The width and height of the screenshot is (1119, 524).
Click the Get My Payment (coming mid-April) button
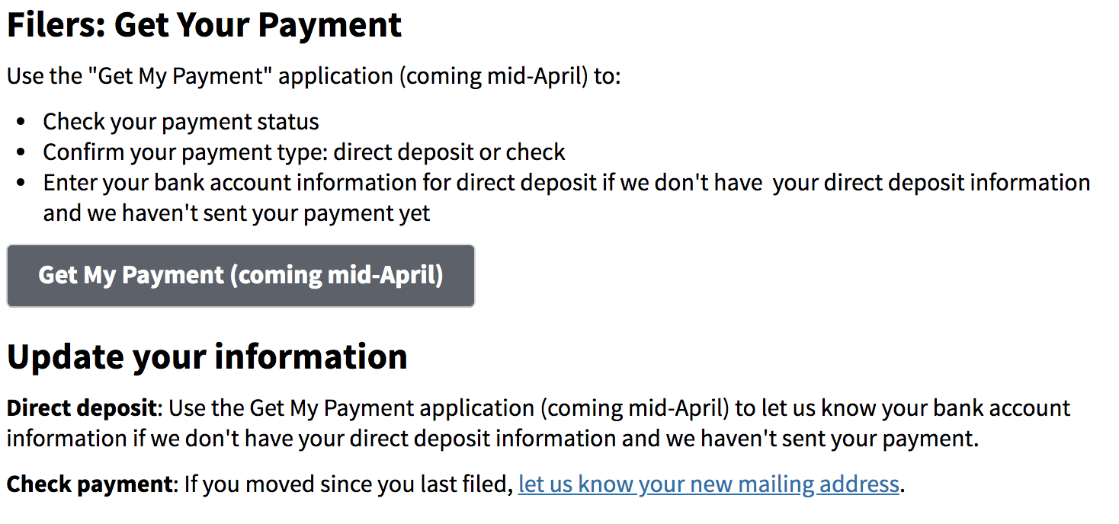(241, 276)
